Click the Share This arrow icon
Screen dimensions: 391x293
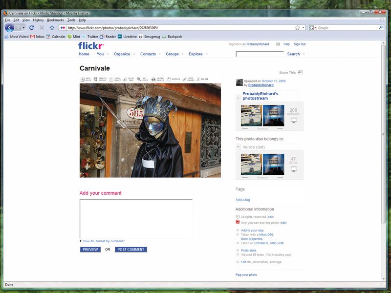[x=300, y=72]
